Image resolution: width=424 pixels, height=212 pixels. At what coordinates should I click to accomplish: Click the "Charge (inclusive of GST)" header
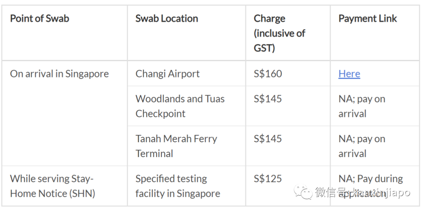click(279, 33)
